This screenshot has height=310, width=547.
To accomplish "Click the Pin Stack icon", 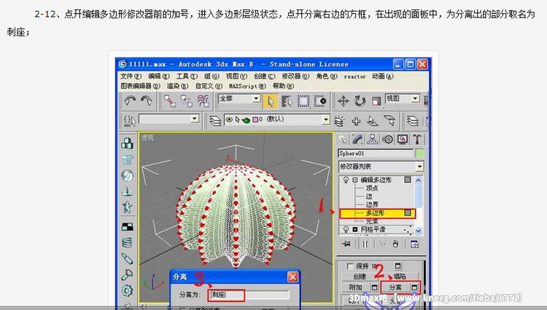I will pyautogui.click(x=346, y=244).
